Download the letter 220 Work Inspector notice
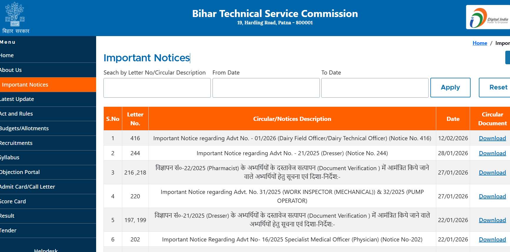Image resolution: width=510 pixels, height=252 pixels. point(492,196)
